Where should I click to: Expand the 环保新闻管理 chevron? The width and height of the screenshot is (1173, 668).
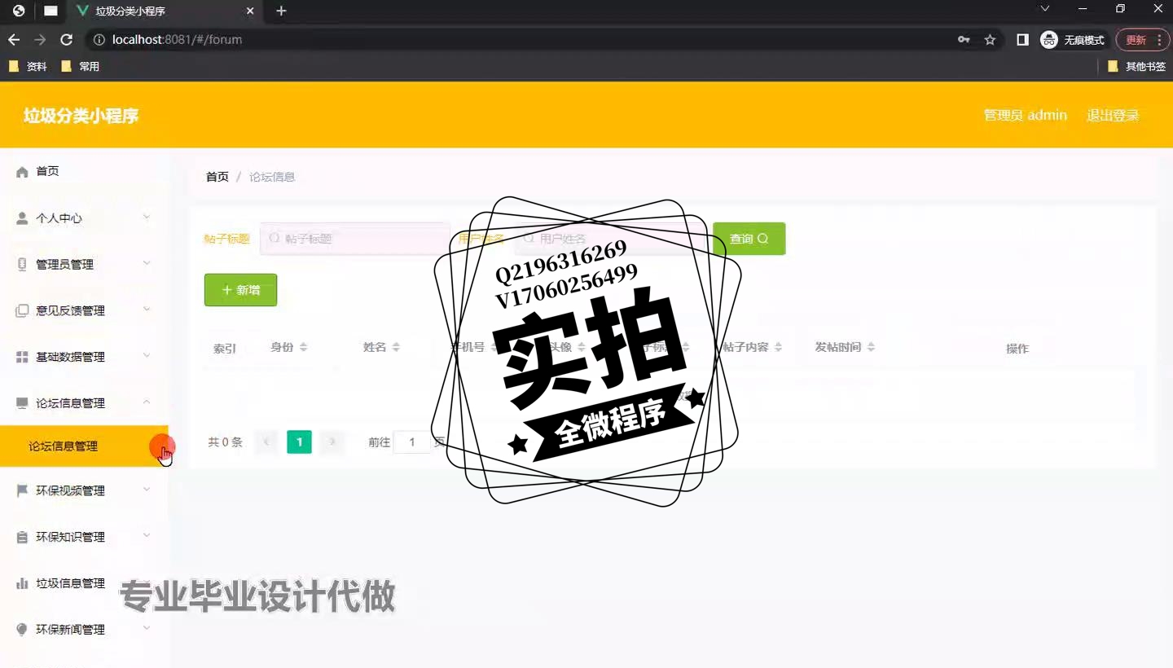147,629
